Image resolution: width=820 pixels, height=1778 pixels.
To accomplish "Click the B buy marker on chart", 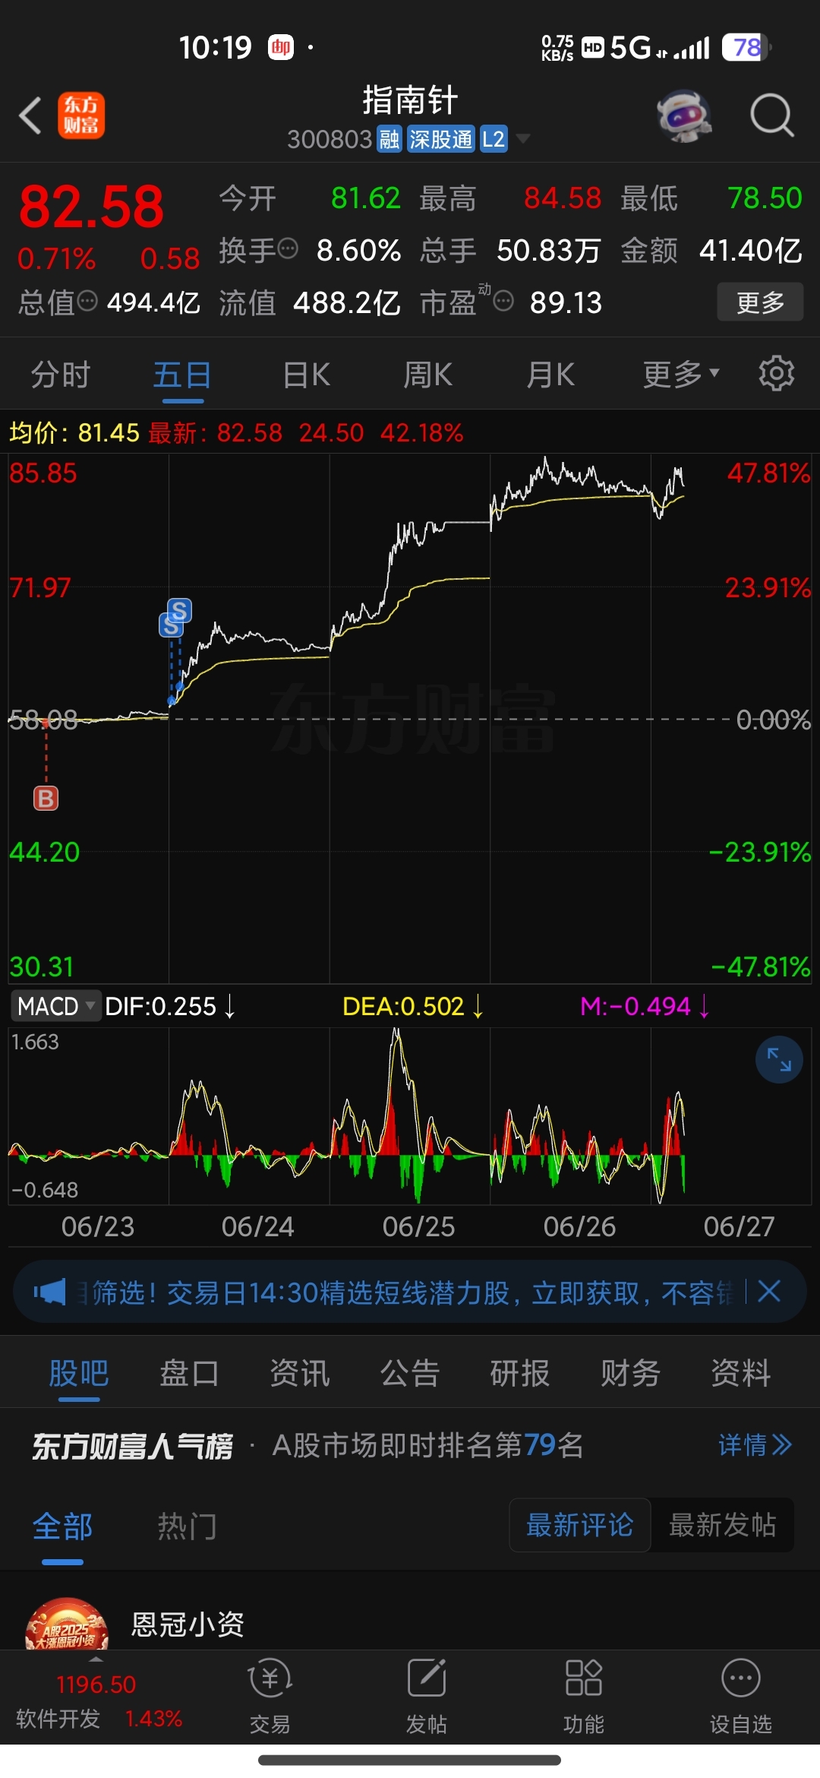I will (46, 799).
